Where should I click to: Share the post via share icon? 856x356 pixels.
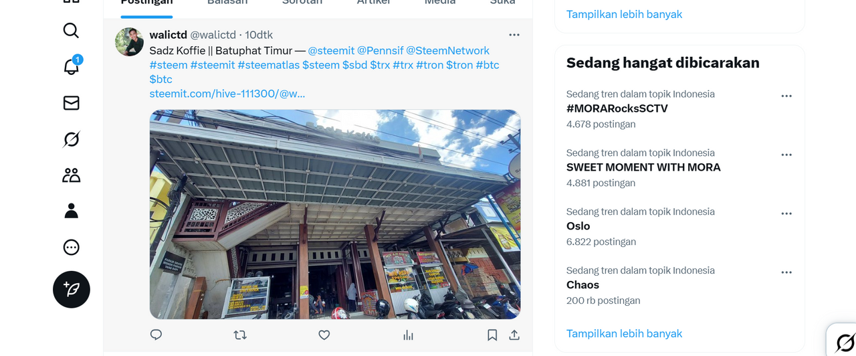tap(514, 335)
